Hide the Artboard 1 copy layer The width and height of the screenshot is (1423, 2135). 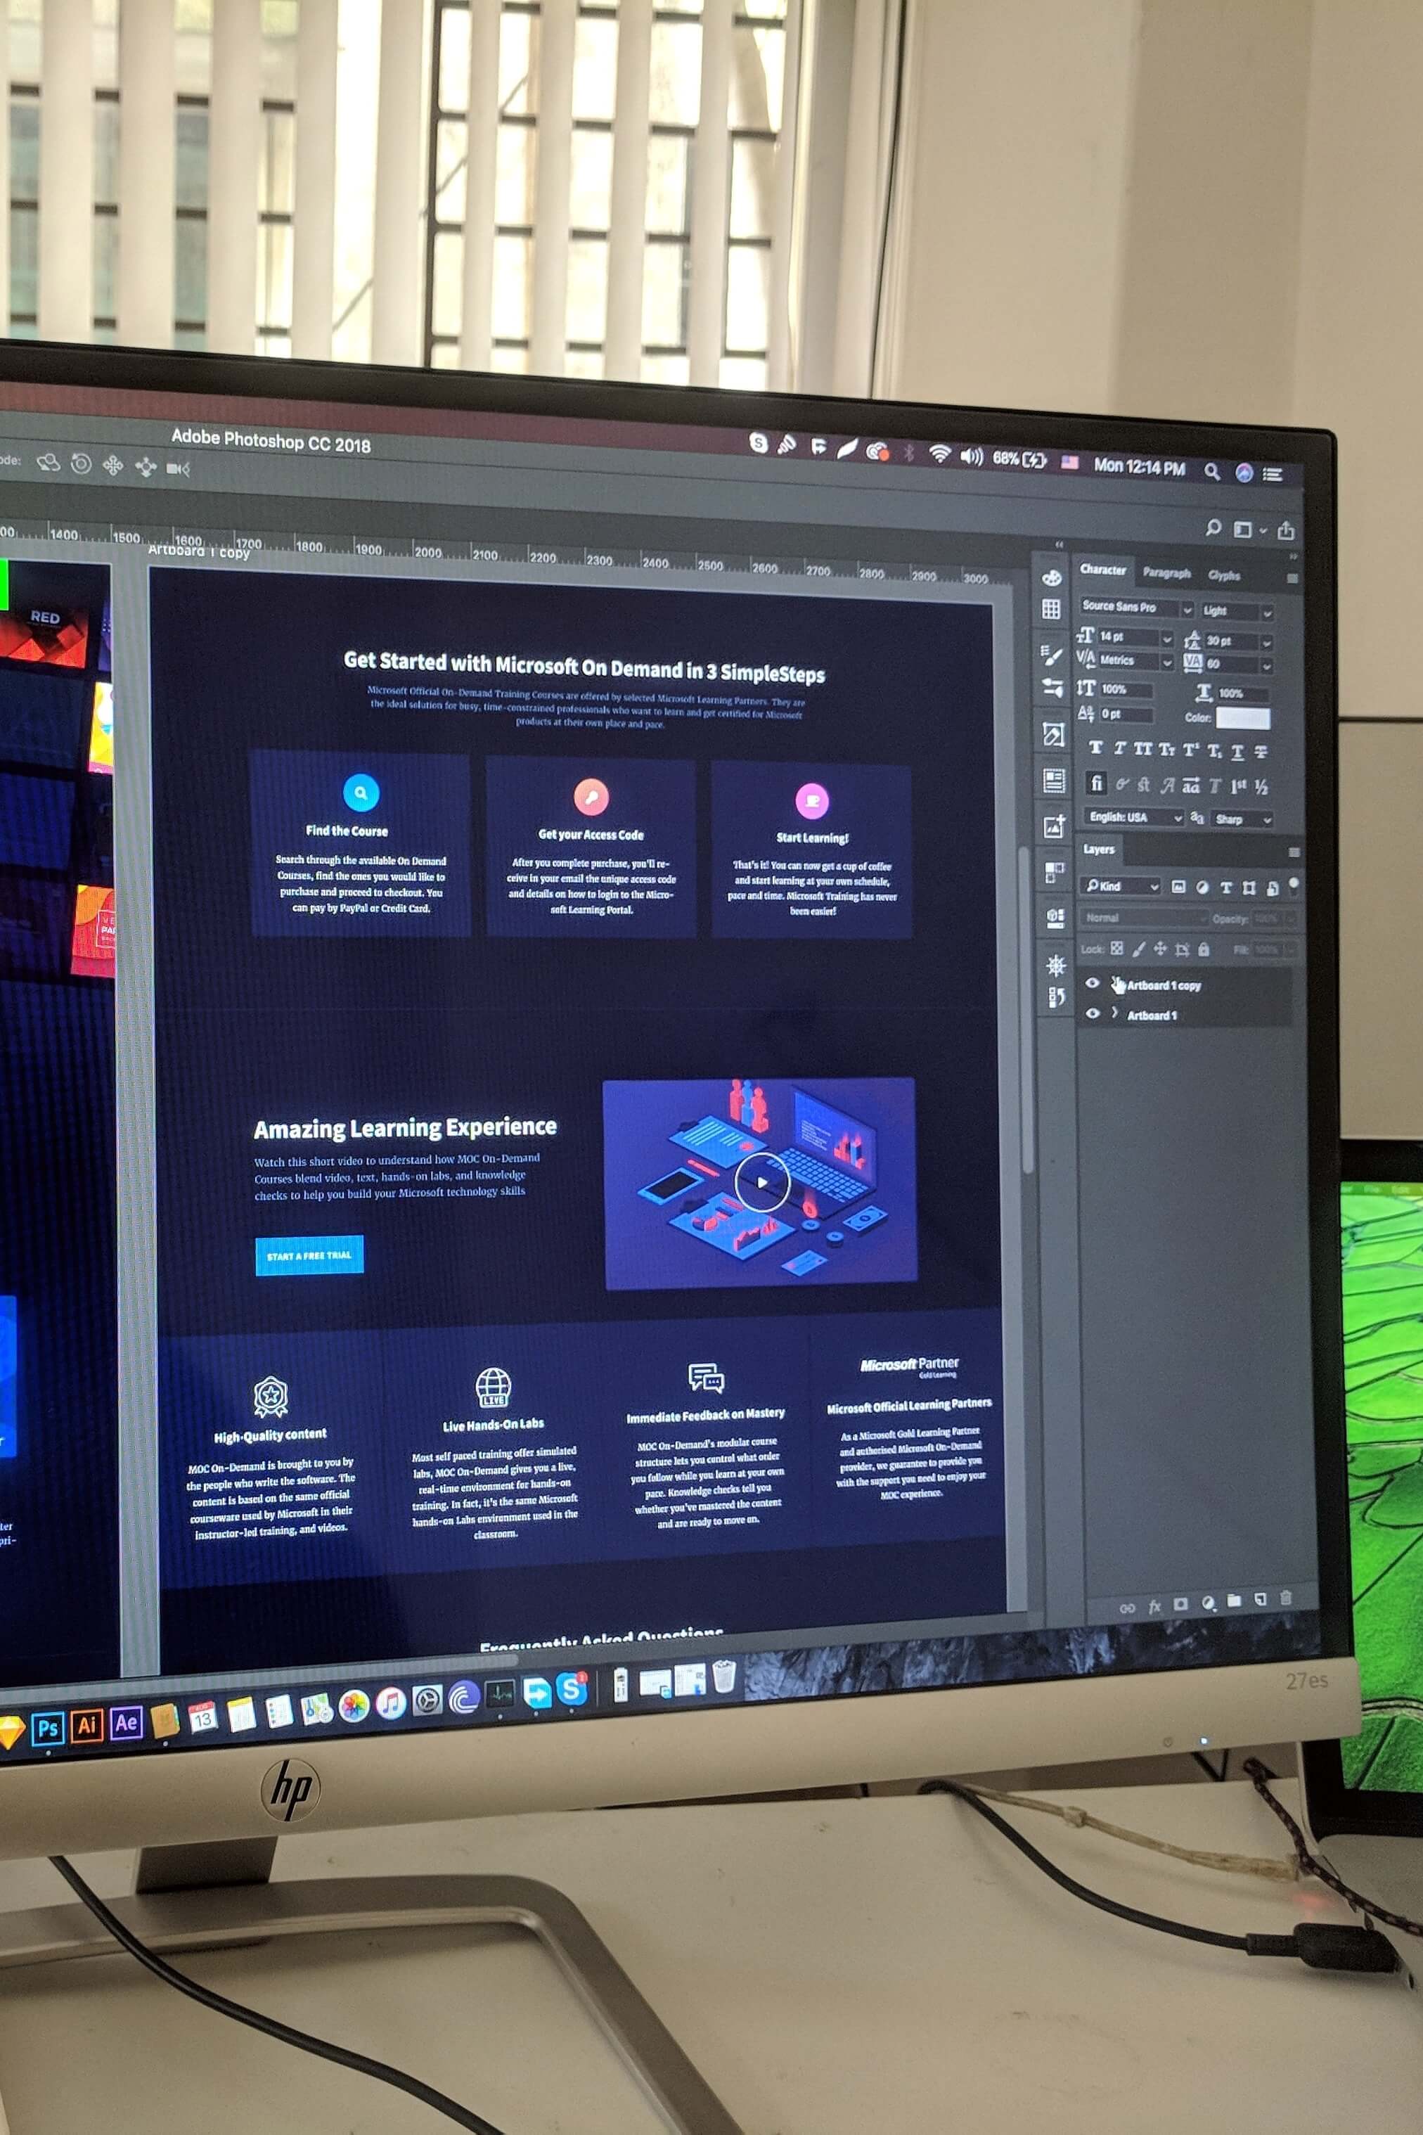click(x=1093, y=983)
